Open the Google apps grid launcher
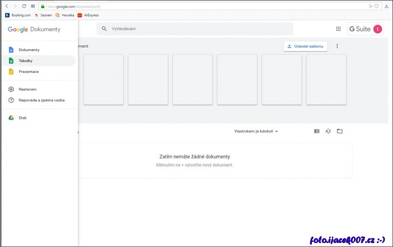393x247 pixels. click(x=338, y=28)
